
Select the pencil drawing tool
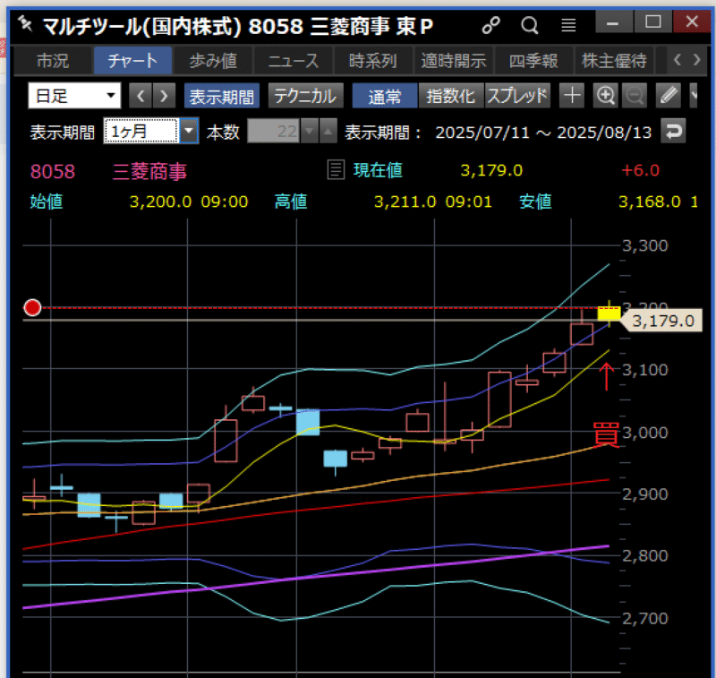(x=668, y=96)
